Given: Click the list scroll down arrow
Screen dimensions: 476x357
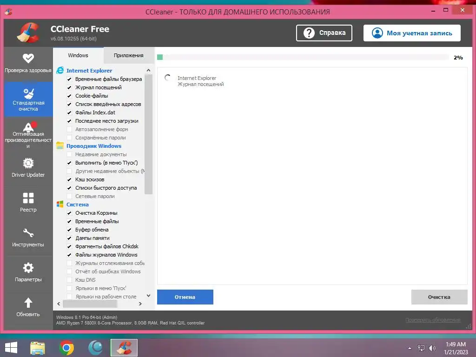Looking at the screenshot, I should click(x=148, y=295).
